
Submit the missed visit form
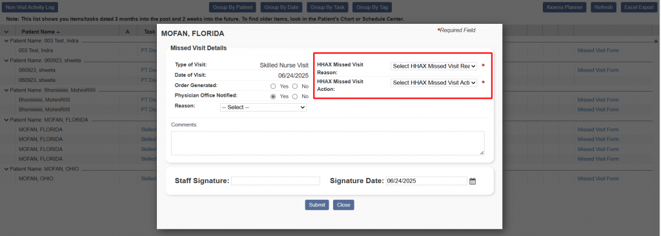pyautogui.click(x=317, y=205)
